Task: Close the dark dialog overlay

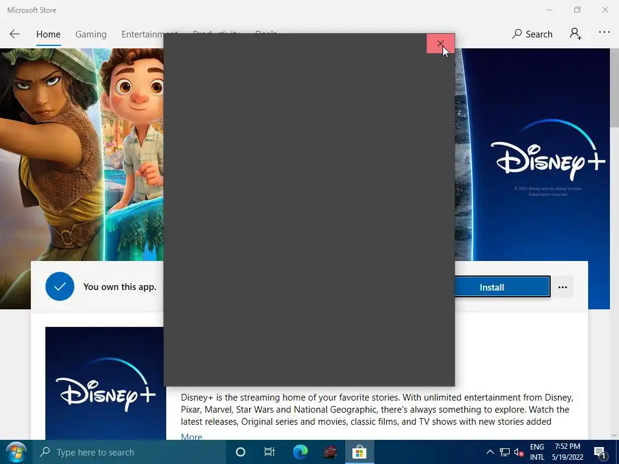Action: click(441, 43)
